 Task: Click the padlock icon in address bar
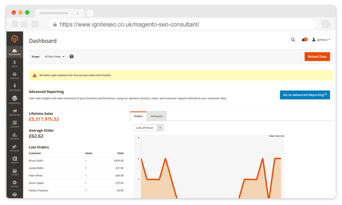tap(55, 24)
